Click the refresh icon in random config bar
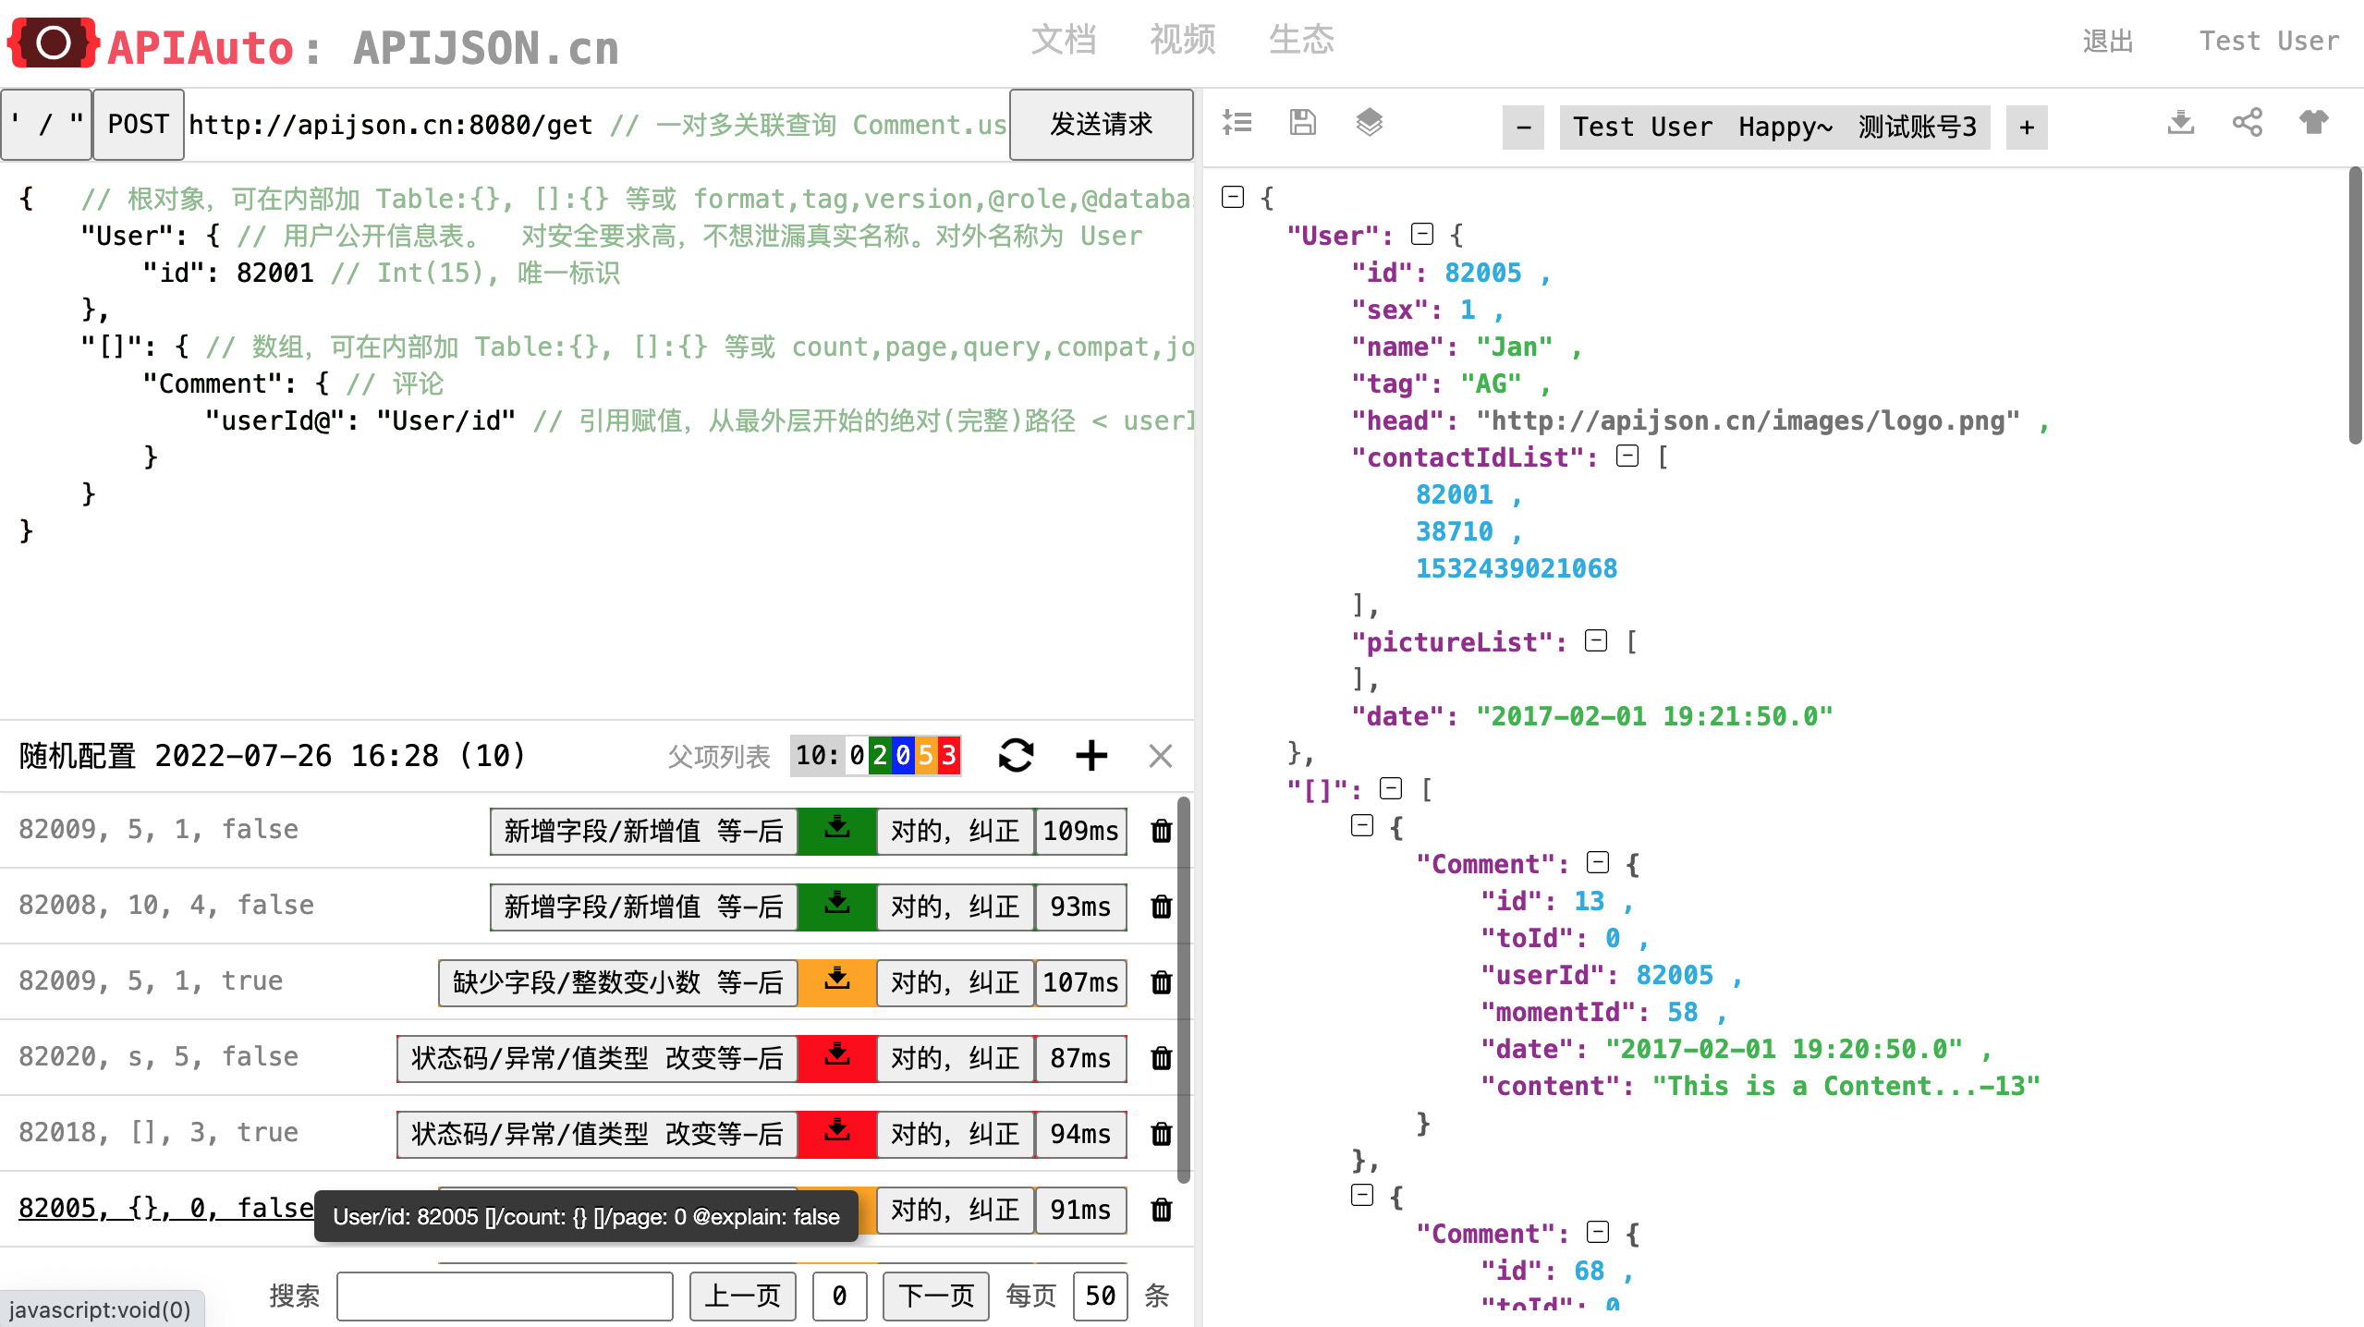 pyautogui.click(x=1016, y=755)
